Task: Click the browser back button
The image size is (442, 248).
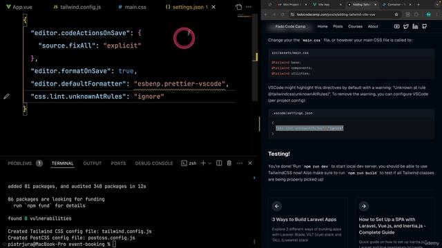Action: 265,14
